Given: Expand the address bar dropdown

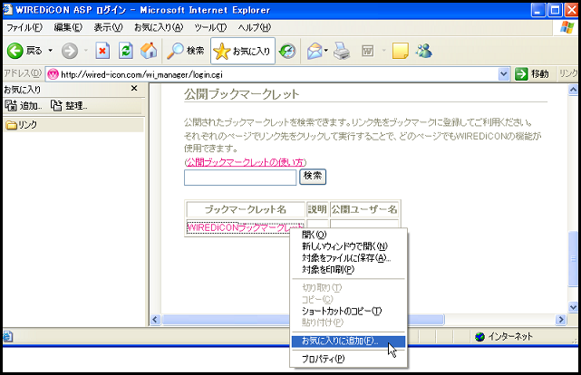Looking at the screenshot, I should [x=503, y=74].
